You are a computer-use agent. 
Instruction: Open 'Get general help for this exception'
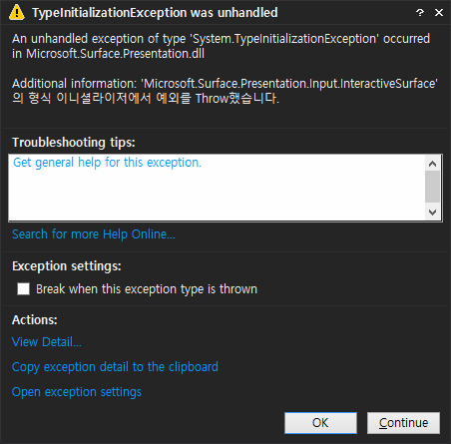(x=107, y=163)
